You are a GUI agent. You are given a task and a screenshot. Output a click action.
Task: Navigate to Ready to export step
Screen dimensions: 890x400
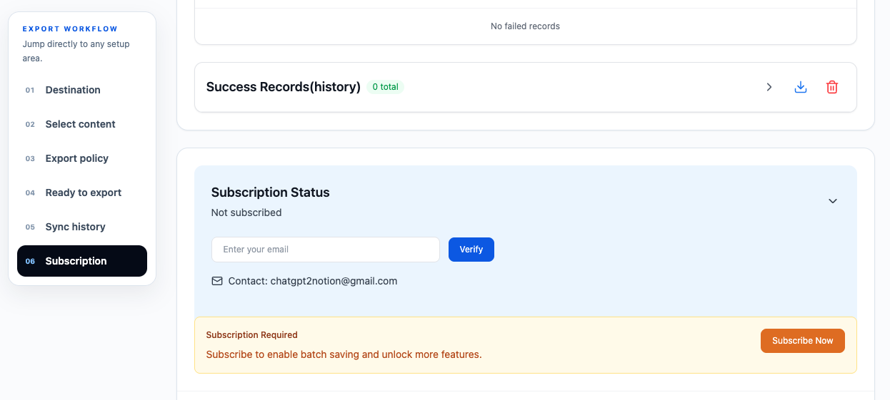click(x=82, y=193)
